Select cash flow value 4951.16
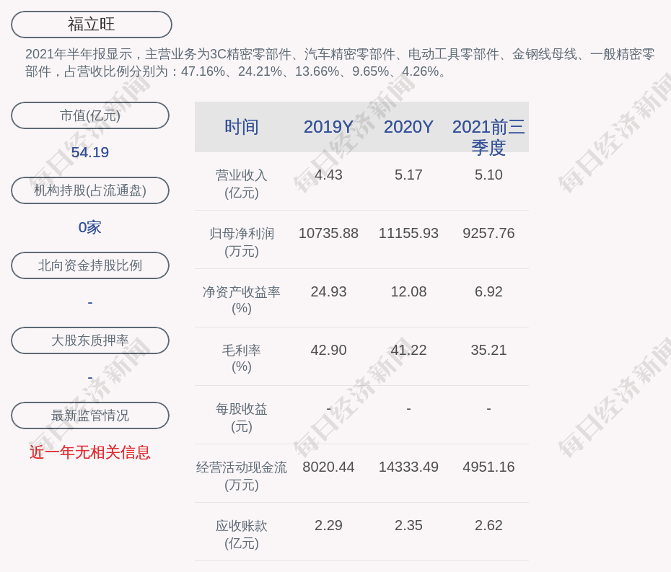This screenshot has height=572, width=671. coord(488,467)
